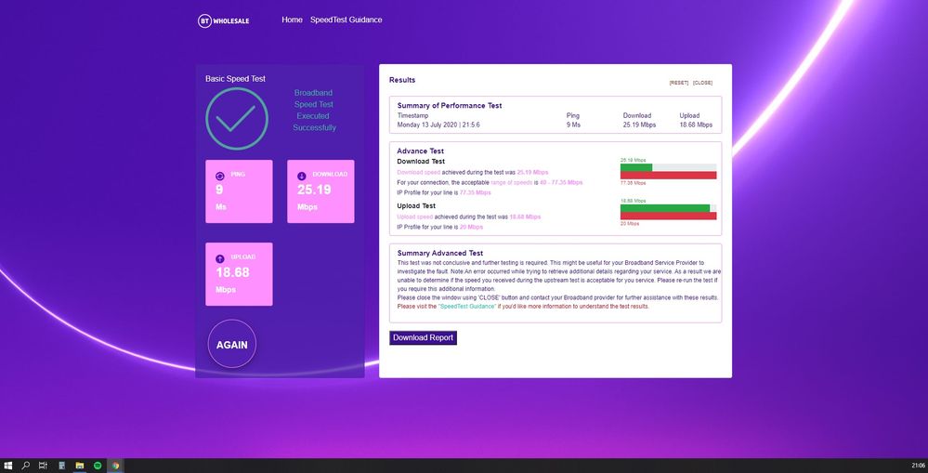Go to the Home navigation item
Image resolution: width=928 pixels, height=473 pixels.
292,20
